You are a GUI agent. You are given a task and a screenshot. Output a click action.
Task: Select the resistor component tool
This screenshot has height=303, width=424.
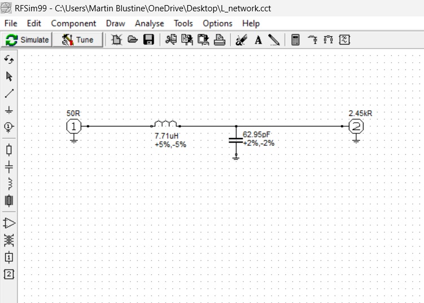click(x=9, y=149)
